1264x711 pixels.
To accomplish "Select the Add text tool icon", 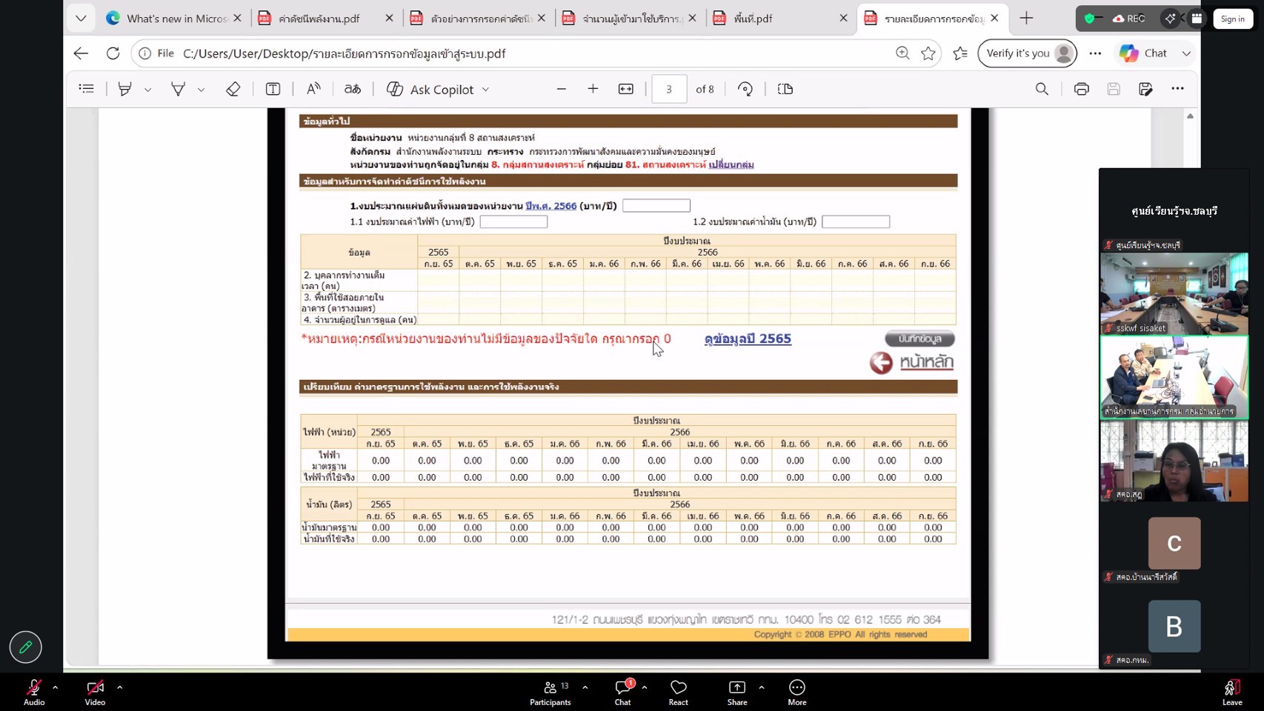I will (x=273, y=89).
